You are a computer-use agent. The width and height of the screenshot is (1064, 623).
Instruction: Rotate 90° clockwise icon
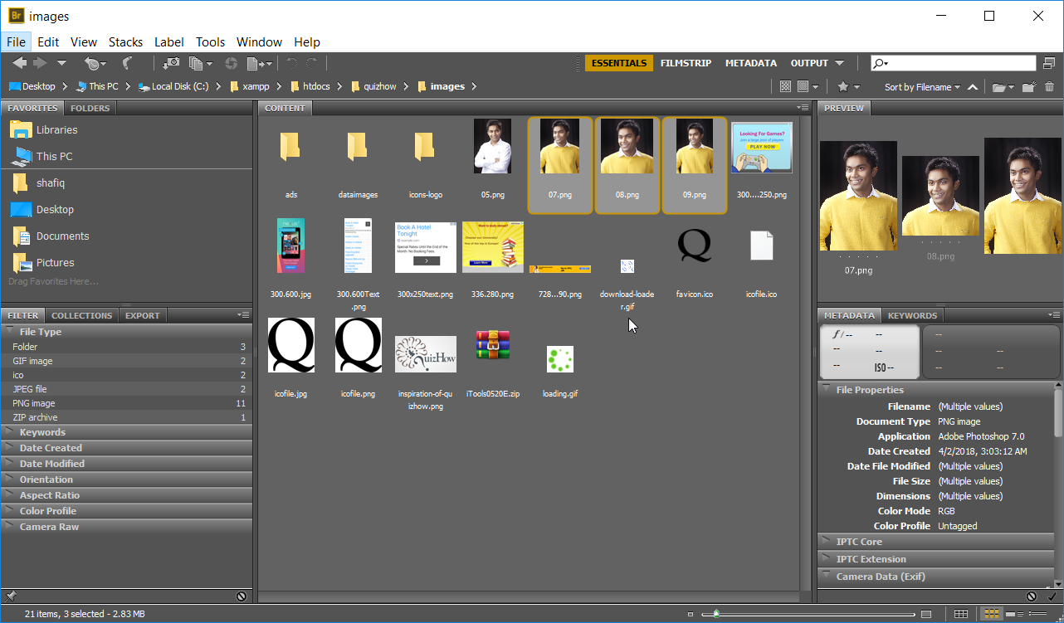tap(312, 63)
